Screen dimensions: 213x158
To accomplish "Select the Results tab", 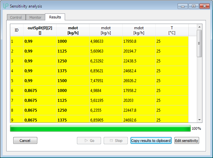I will coord(55,17).
